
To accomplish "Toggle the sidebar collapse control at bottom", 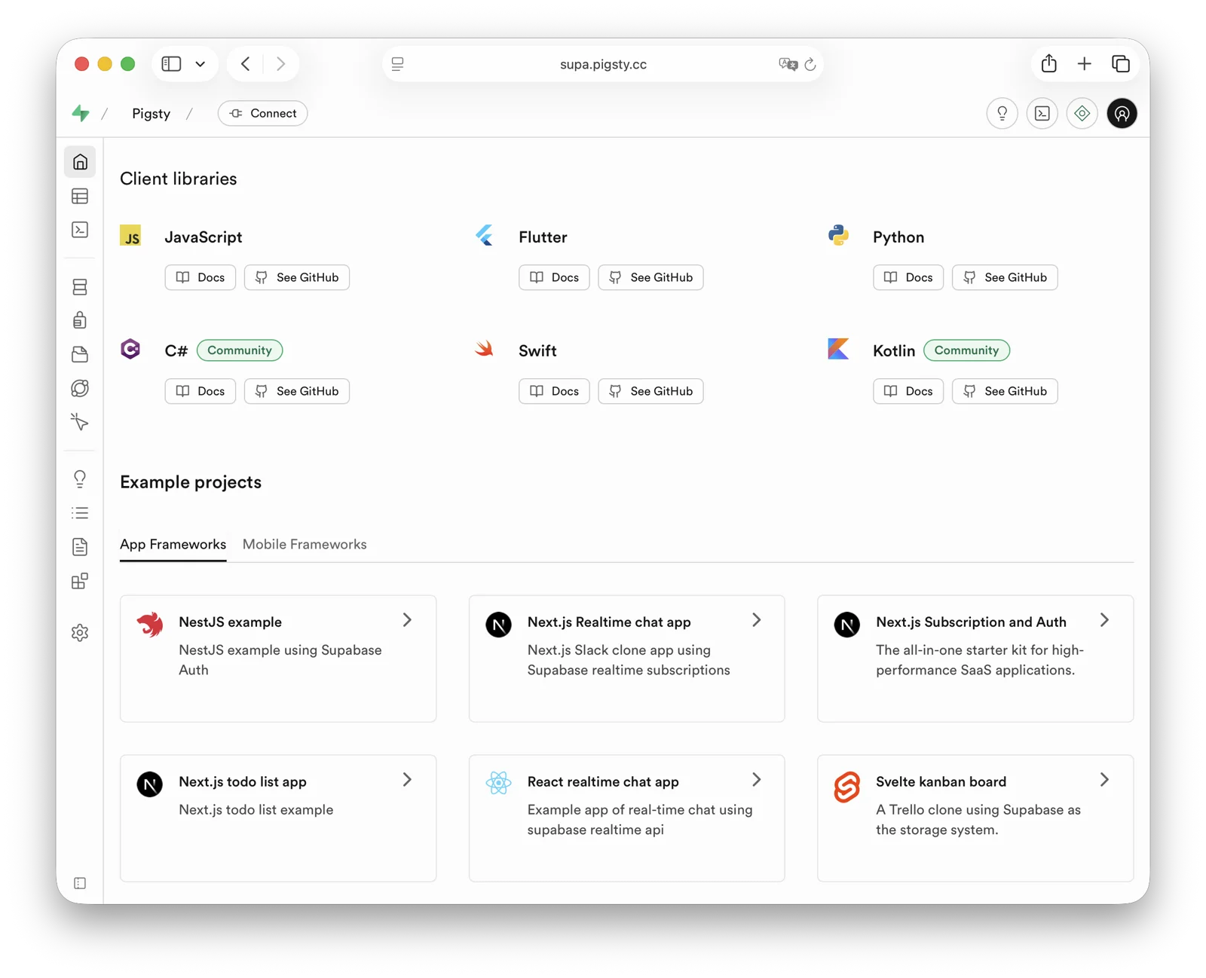I will [x=80, y=883].
